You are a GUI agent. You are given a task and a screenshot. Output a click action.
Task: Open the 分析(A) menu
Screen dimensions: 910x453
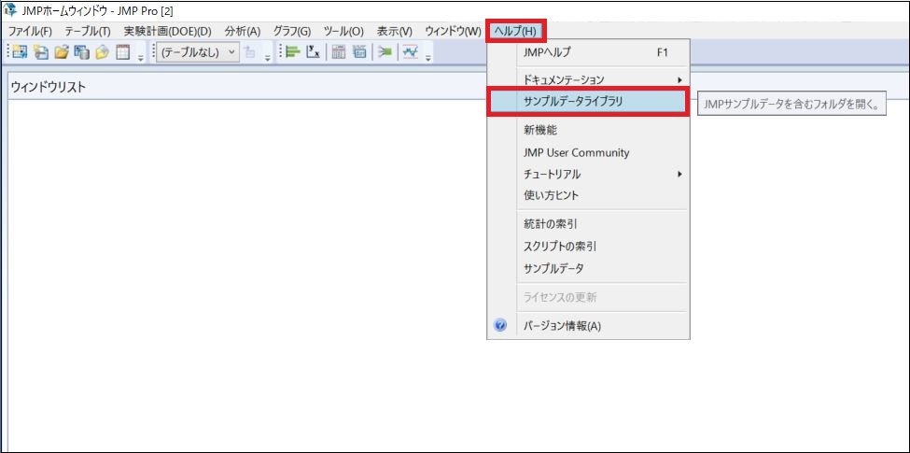pyautogui.click(x=243, y=31)
